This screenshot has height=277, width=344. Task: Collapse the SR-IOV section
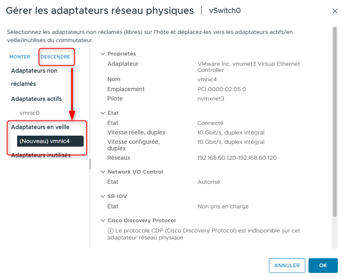tap(102, 196)
